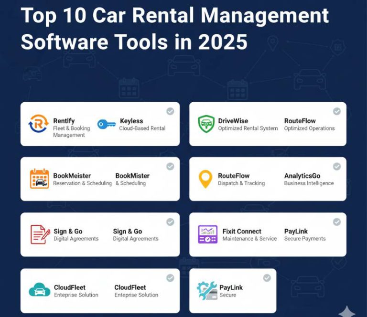Click the Optimized Rental System description
The image size is (367, 317).
(248, 128)
